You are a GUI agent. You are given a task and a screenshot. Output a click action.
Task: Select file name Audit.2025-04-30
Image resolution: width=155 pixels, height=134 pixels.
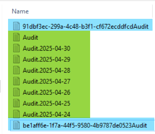coord(46,49)
